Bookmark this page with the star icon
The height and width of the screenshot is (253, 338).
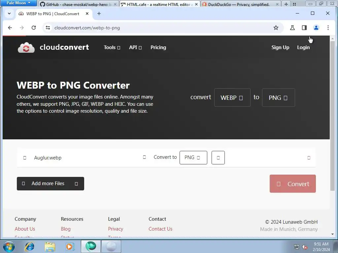276,28
